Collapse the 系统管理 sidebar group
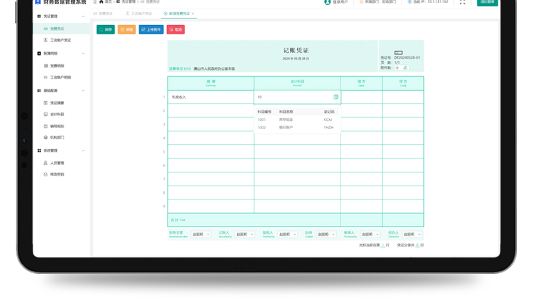 (83, 151)
